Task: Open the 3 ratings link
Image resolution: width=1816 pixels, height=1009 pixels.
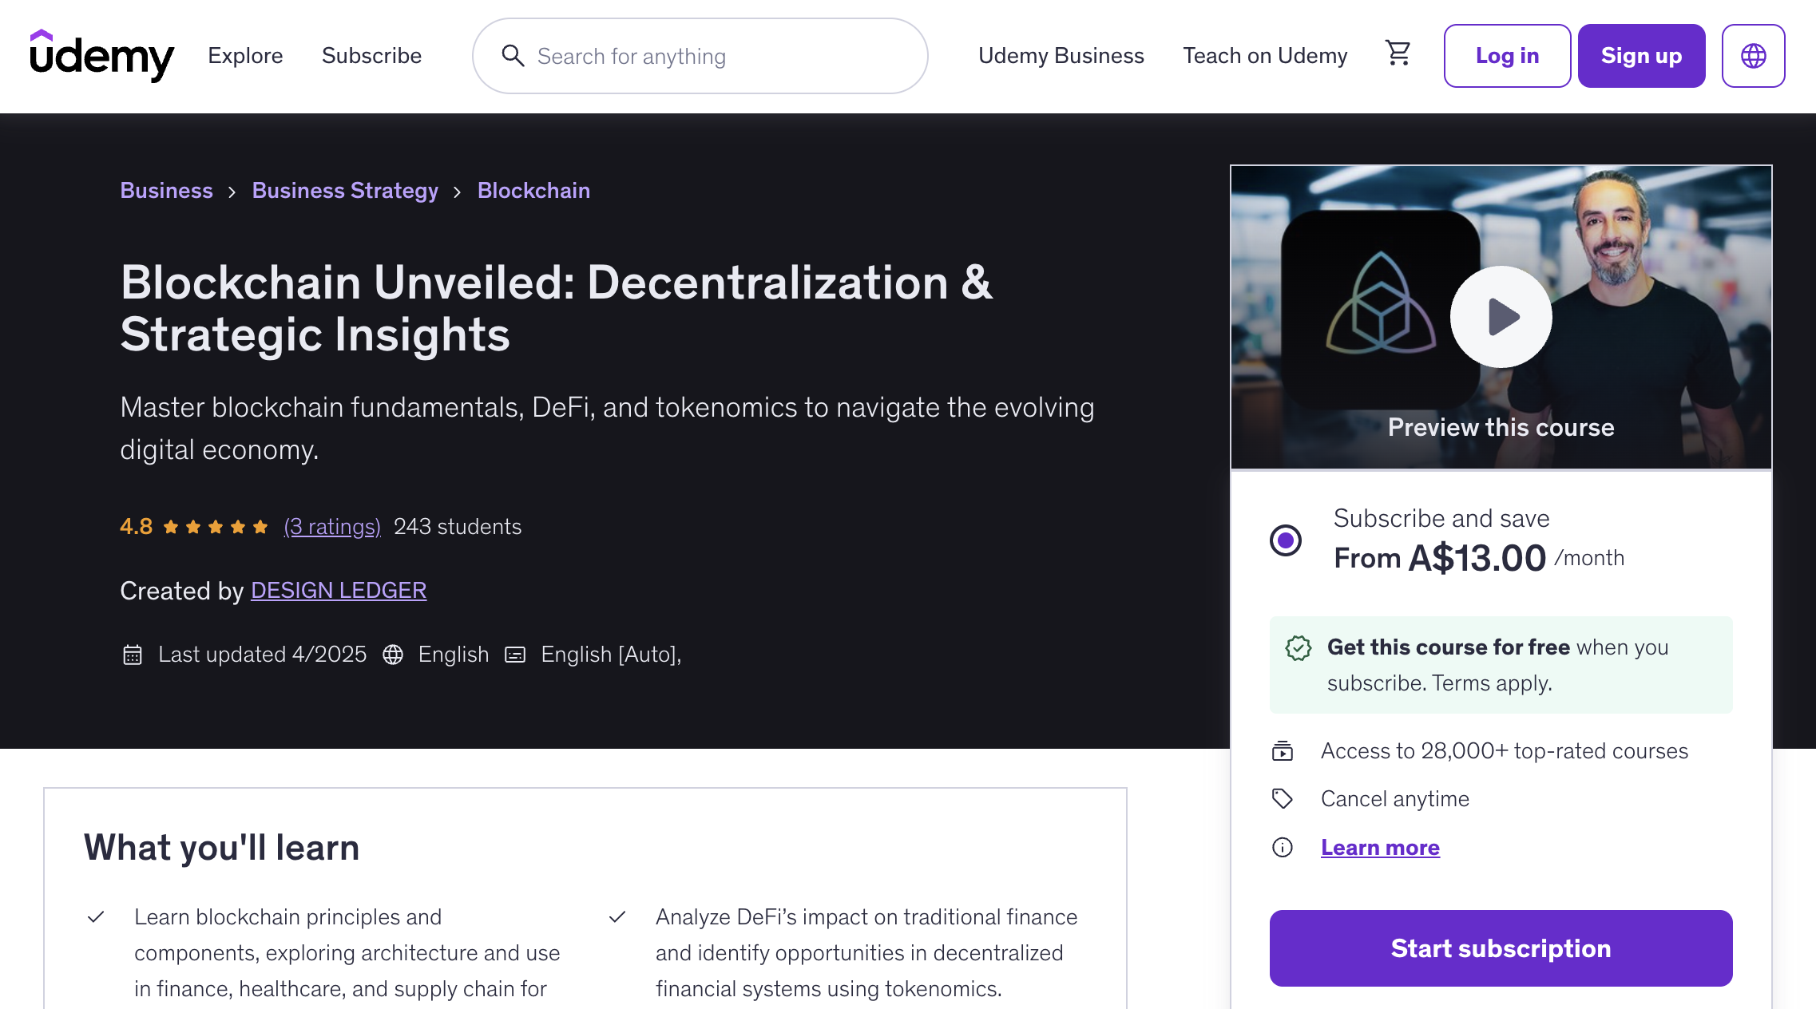Action: 332,527
